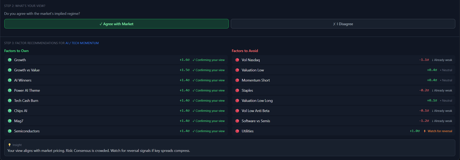
Task: Click the -0.2σ value for Staples
Action: coord(424,91)
